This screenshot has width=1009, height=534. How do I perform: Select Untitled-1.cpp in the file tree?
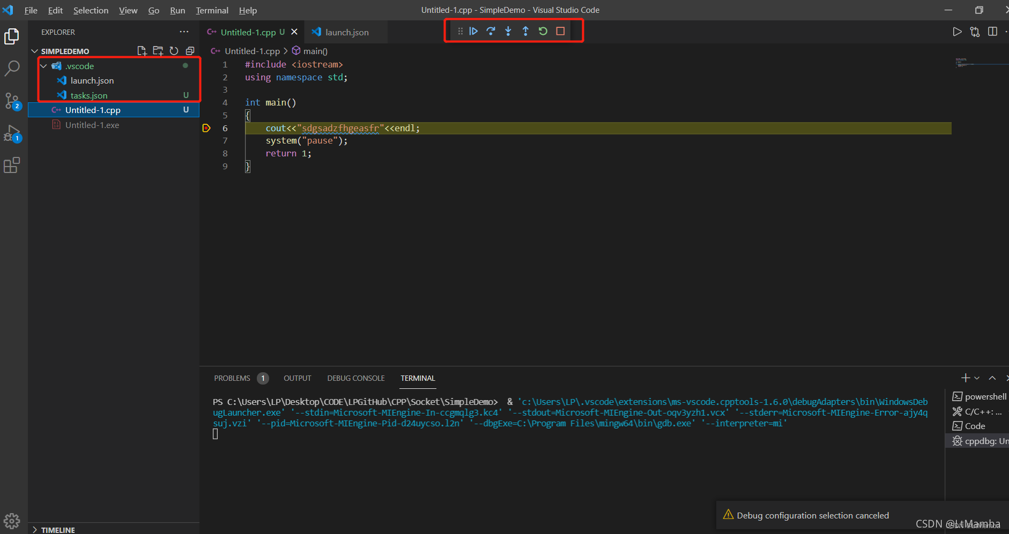[x=113, y=110]
